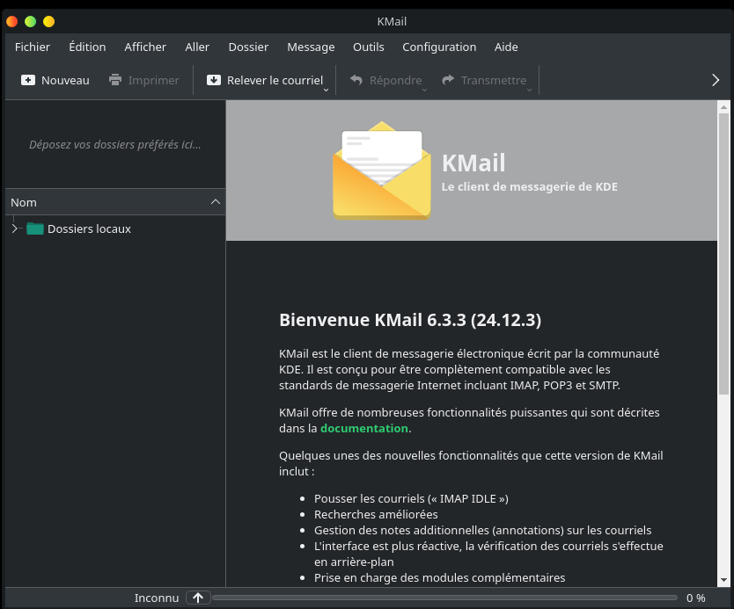Screen dimensions: 734x609
Task: Select the Dossiers locaux folder label
Action: point(89,228)
